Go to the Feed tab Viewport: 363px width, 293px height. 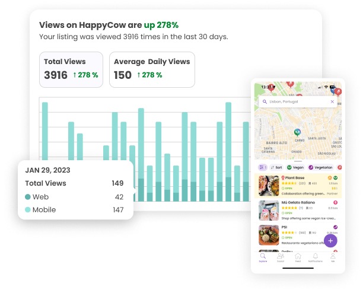click(298, 257)
